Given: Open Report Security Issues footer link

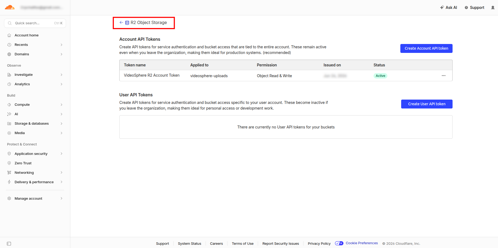Looking at the screenshot, I should pos(281,243).
